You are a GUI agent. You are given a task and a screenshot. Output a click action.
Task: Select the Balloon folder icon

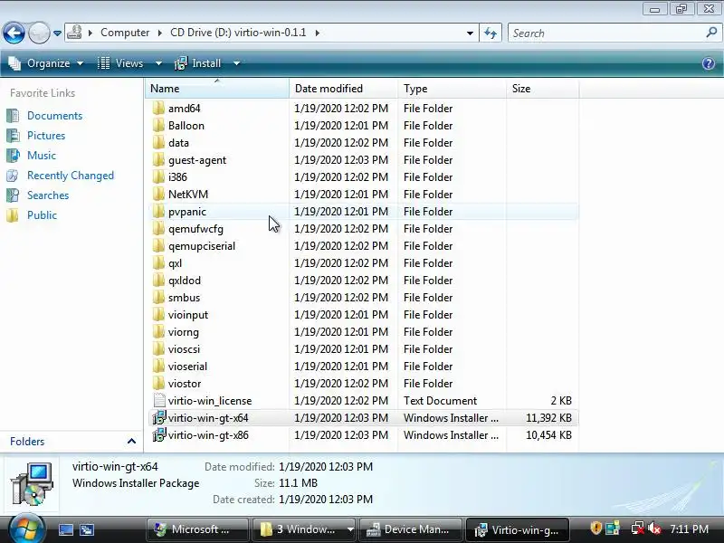(158, 125)
